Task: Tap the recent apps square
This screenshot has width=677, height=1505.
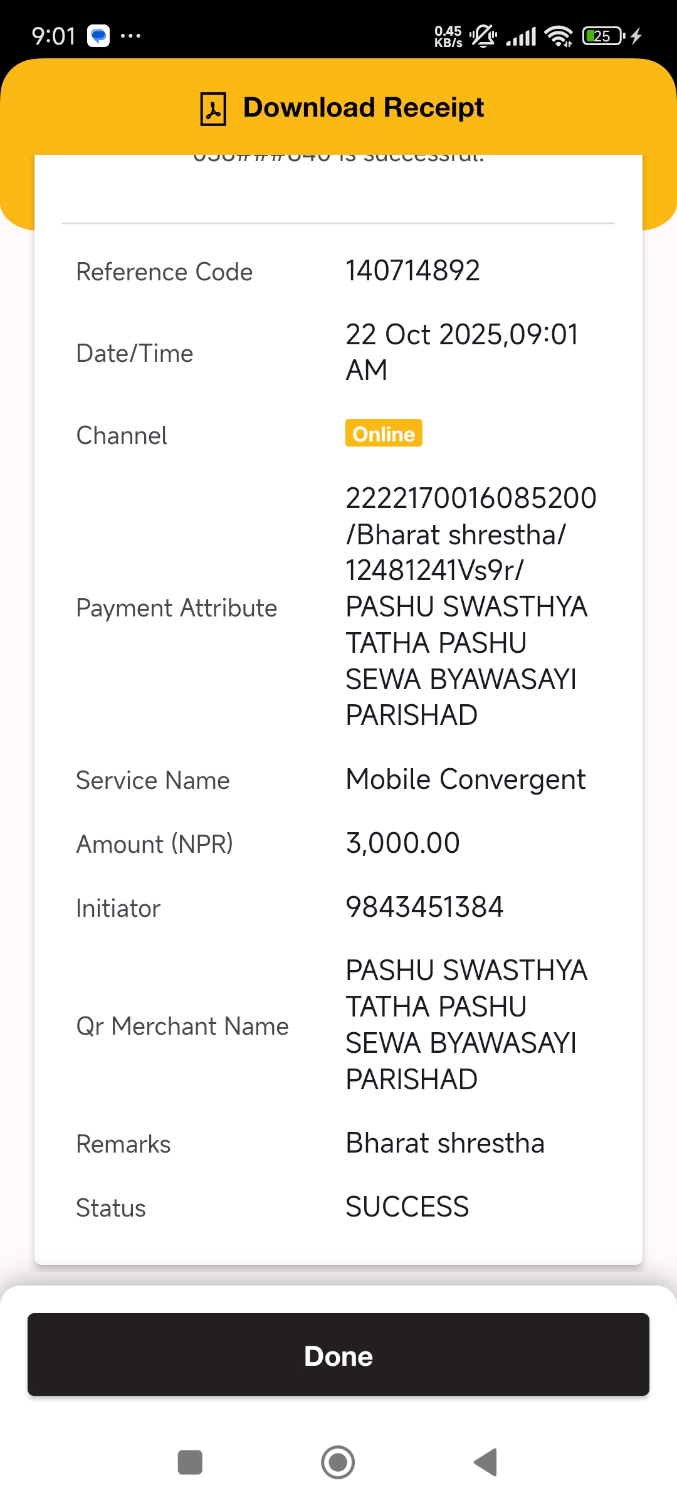Action: (190, 1462)
